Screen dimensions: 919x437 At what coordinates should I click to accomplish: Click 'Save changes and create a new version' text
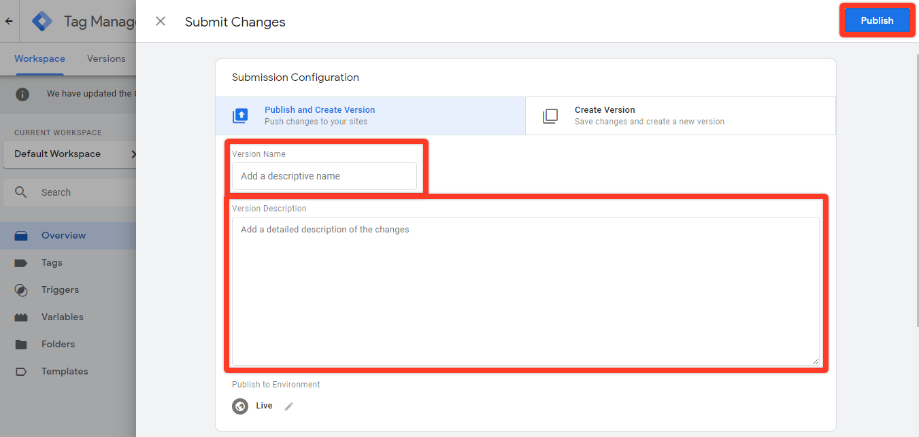pyautogui.click(x=650, y=122)
